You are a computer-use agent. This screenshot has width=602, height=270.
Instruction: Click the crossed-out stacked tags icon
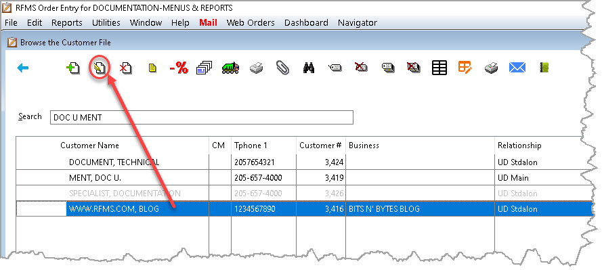[414, 68]
